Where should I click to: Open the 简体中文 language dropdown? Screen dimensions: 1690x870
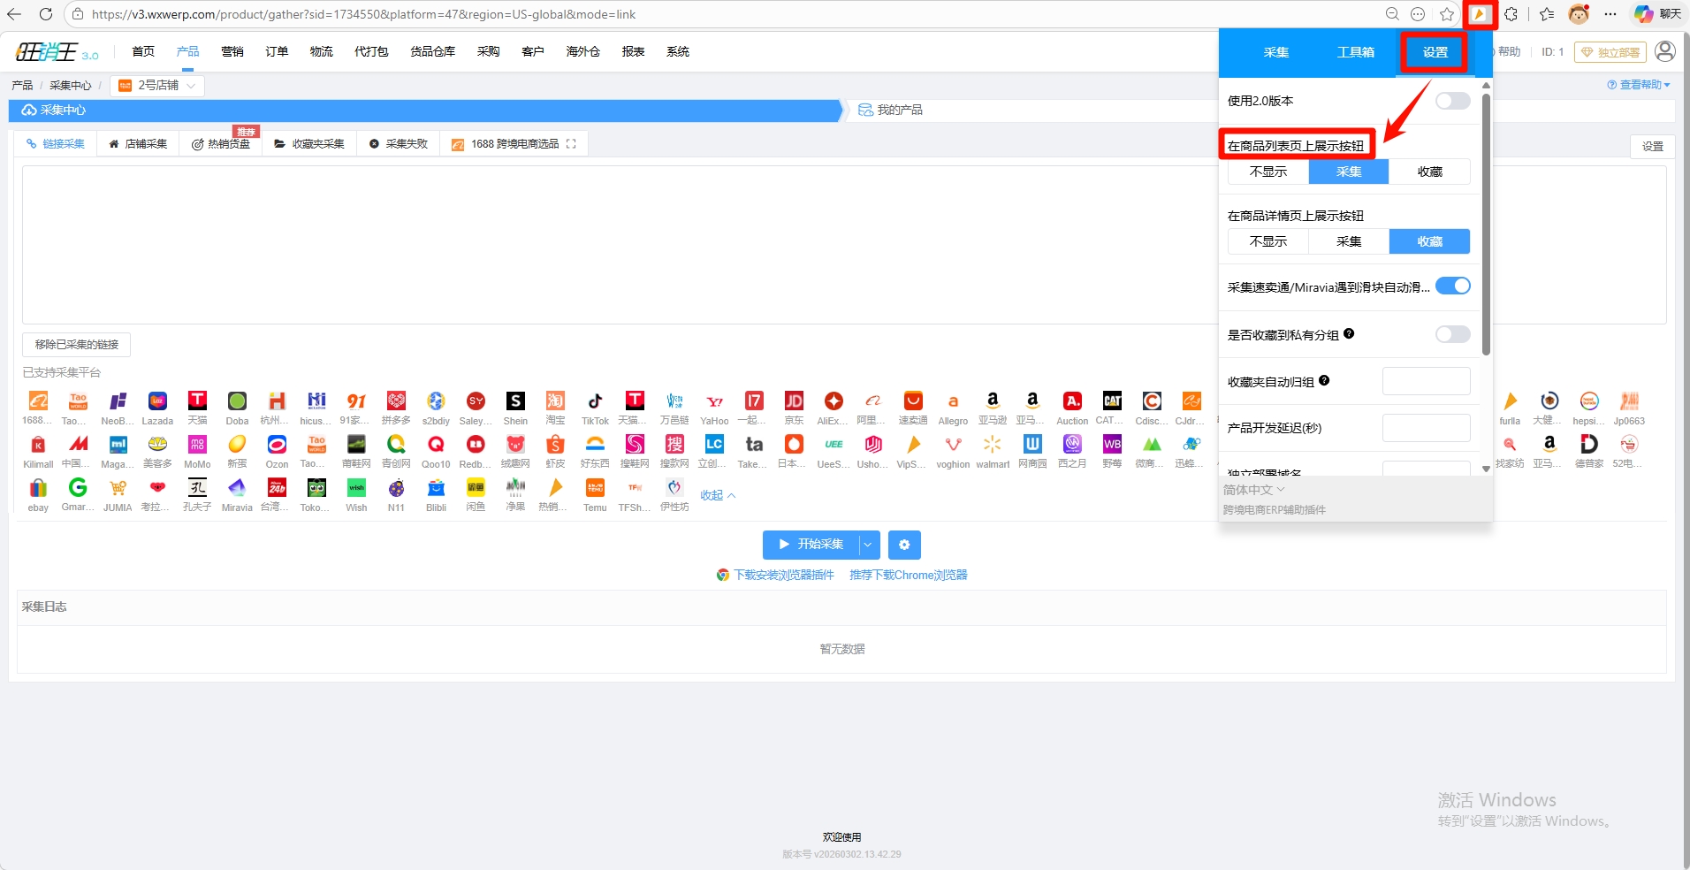tap(1253, 490)
